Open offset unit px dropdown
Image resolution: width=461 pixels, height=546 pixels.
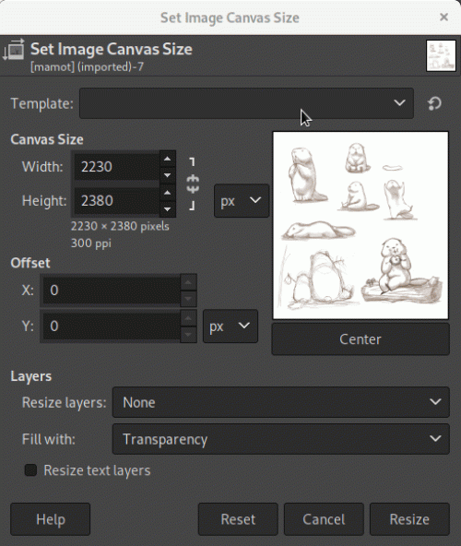230,326
